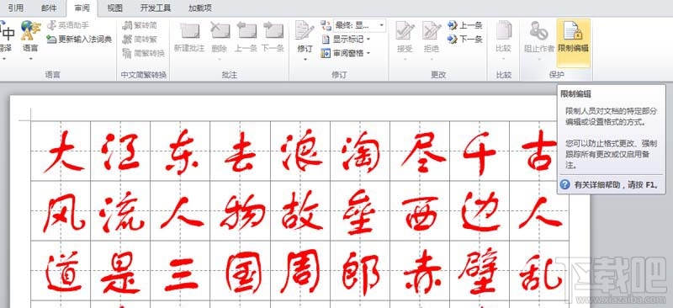Click the character 垒 in the grid
The height and width of the screenshot is (308, 673).
360,212
